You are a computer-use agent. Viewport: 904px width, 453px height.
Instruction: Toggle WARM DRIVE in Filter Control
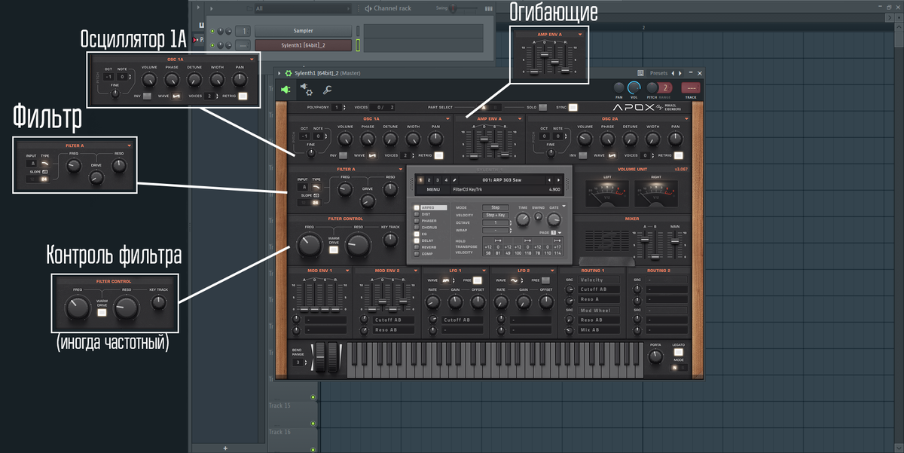(x=334, y=249)
